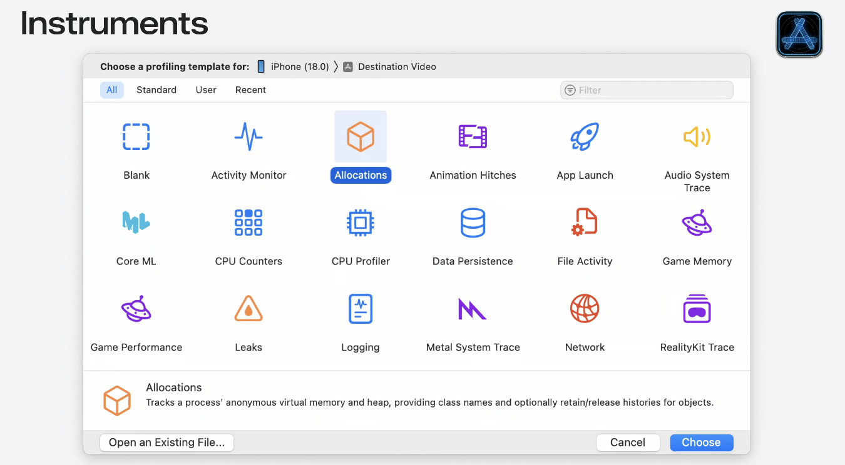Select the Game Memory UFO icon
This screenshot has height=465, width=845.
click(697, 222)
